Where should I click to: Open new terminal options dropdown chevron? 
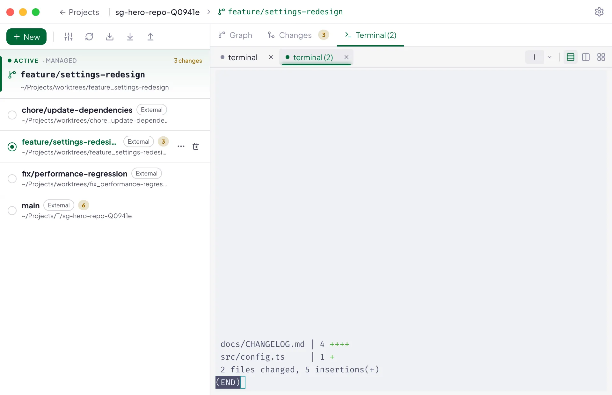pyautogui.click(x=550, y=57)
